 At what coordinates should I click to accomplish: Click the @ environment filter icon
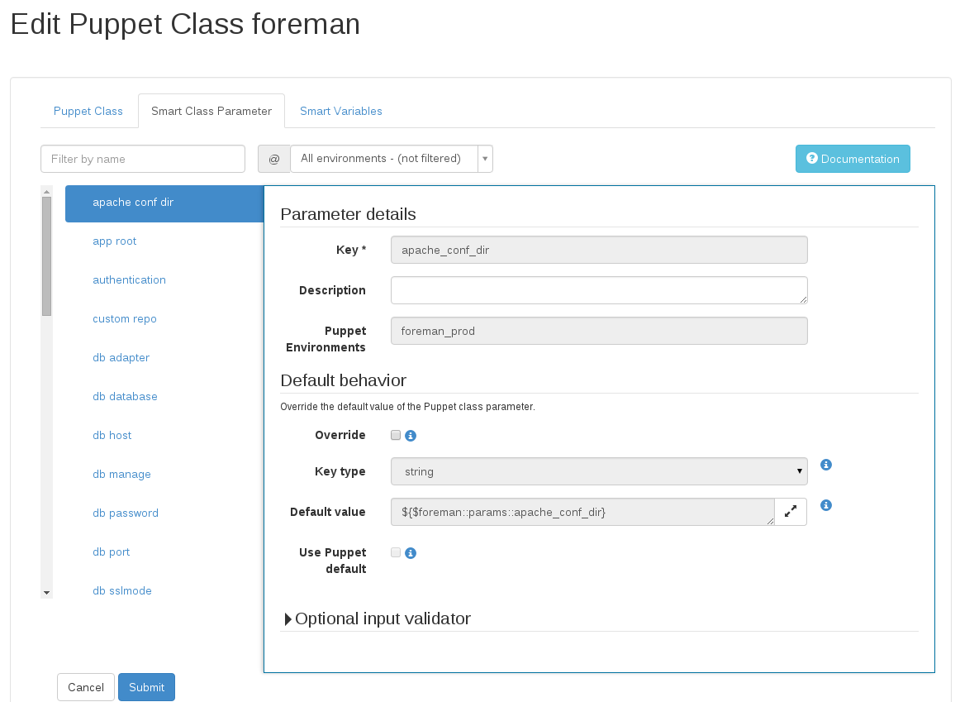(x=273, y=159)
